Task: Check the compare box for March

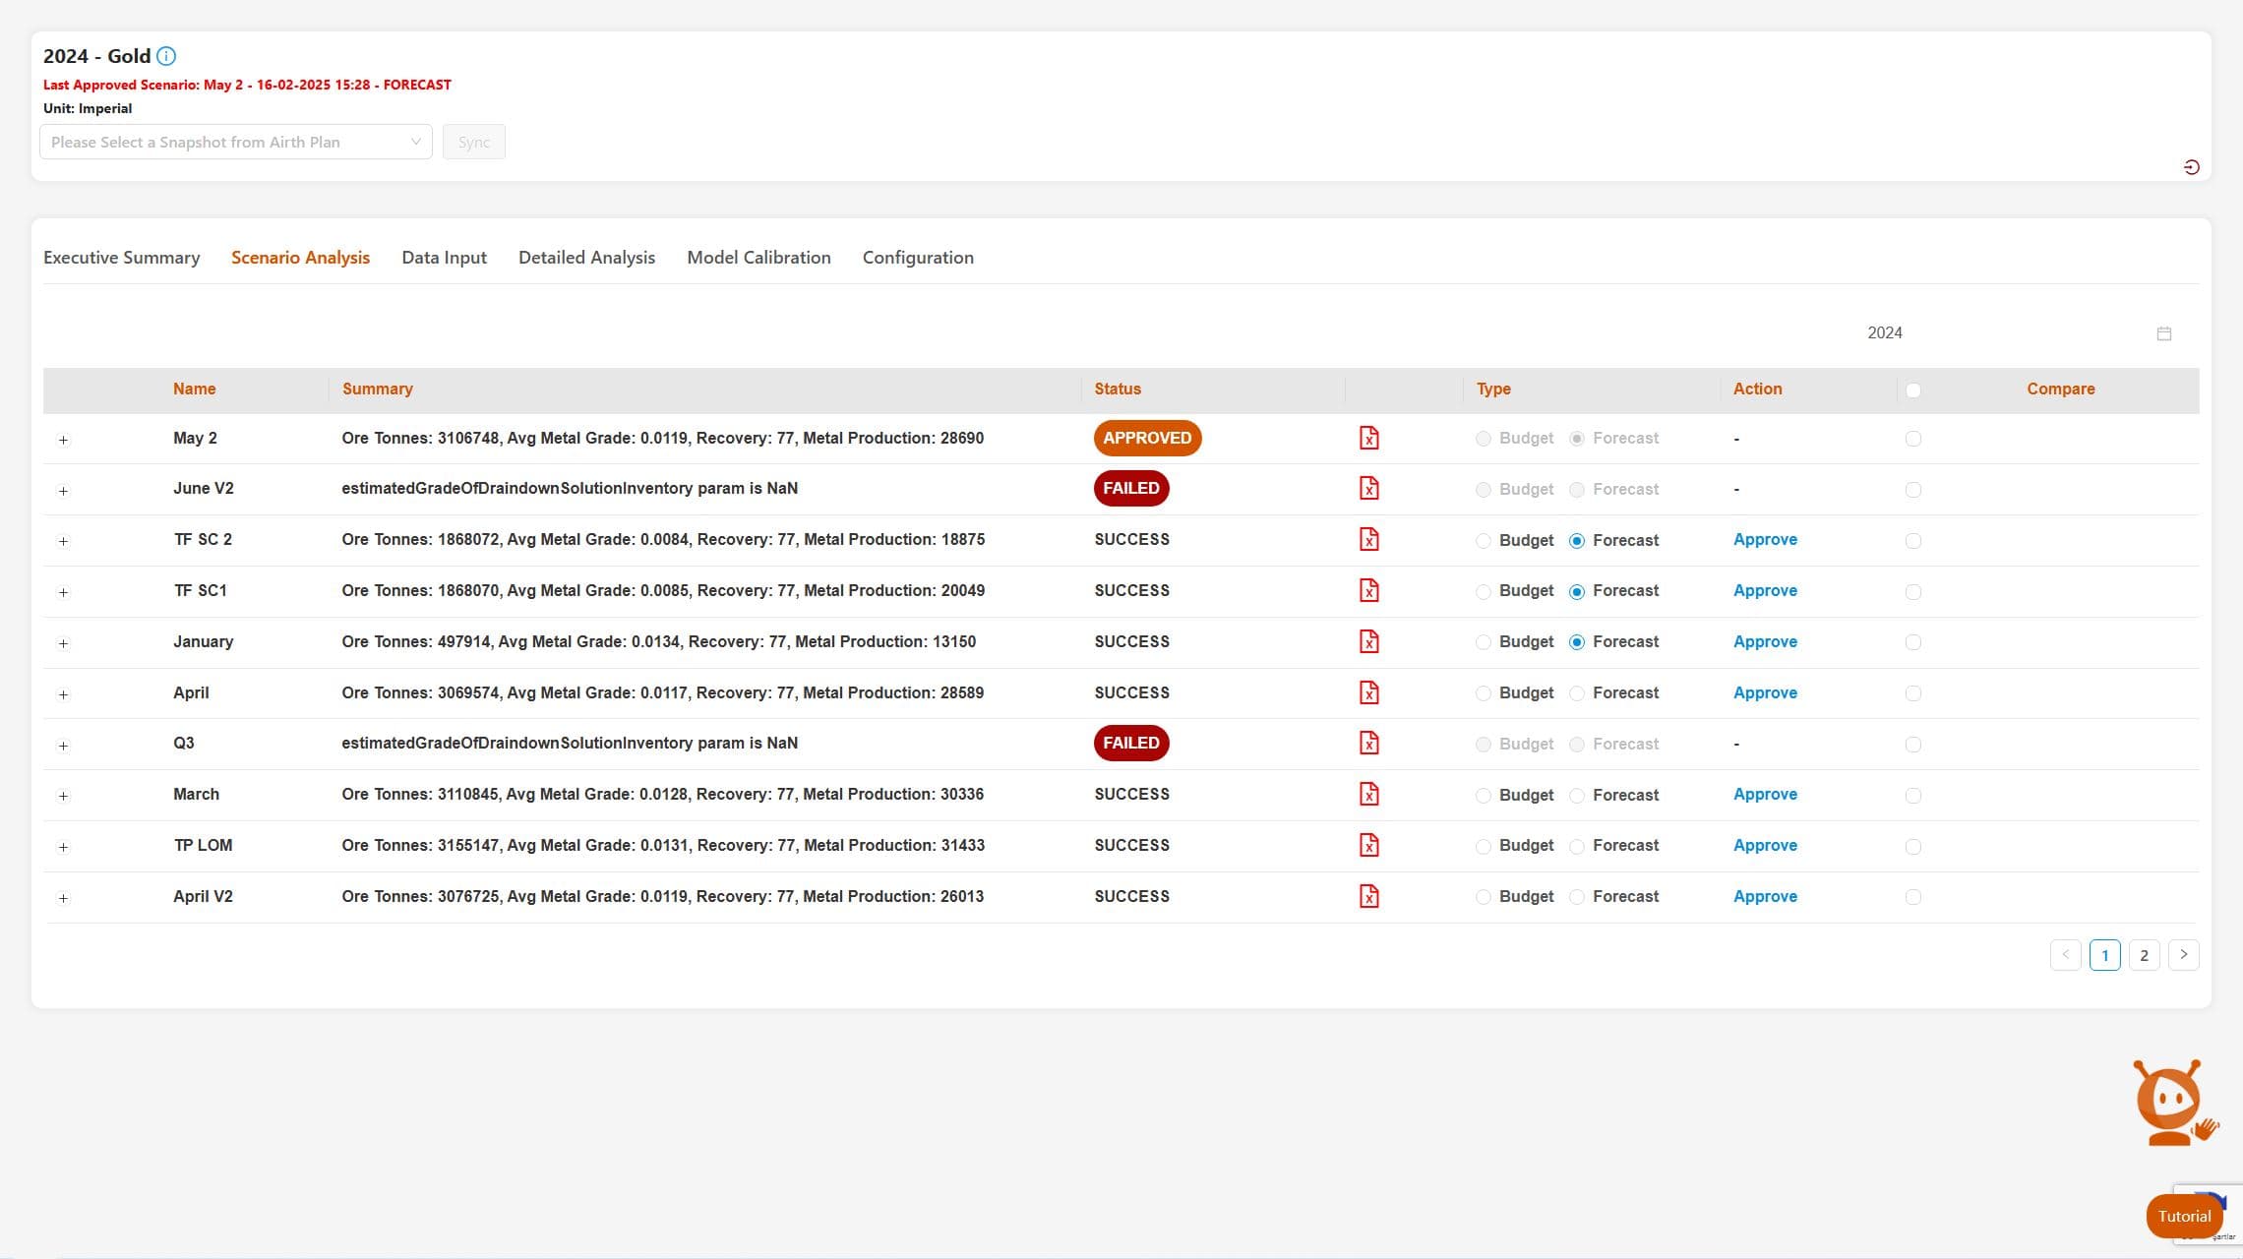Action: [1912, 796]
